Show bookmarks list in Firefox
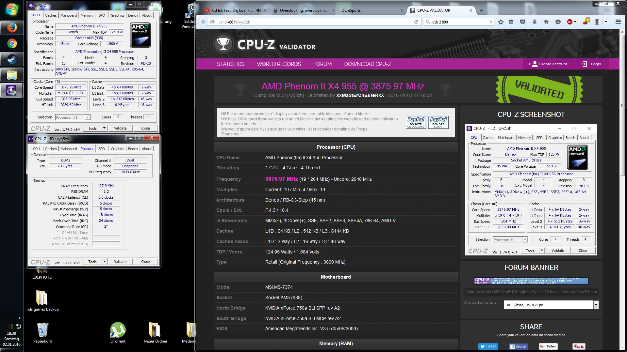Screen dimensions: 627x352 tap(511, 22)
